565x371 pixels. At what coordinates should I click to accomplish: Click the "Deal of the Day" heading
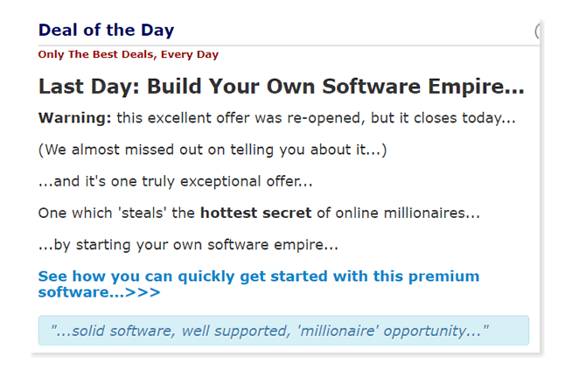[x=106, y=31]
